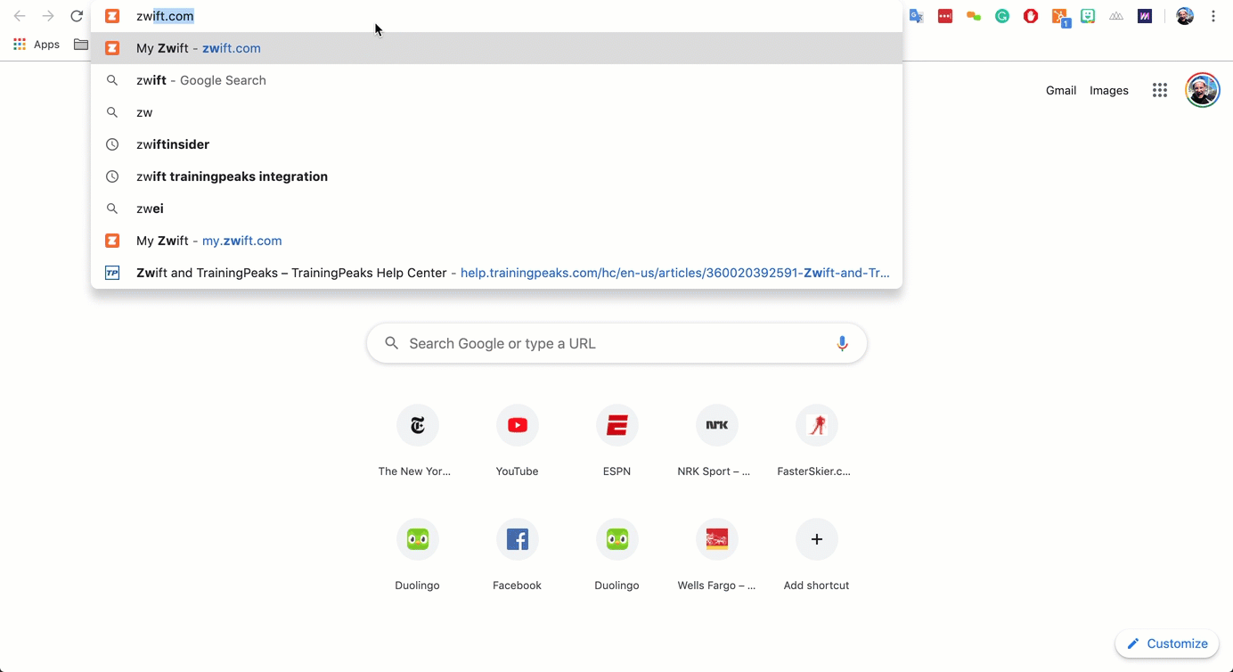The width and height of the screenshot is (1233, 672).
Task: Reload the current page
Action: click(x=77, y=16)
